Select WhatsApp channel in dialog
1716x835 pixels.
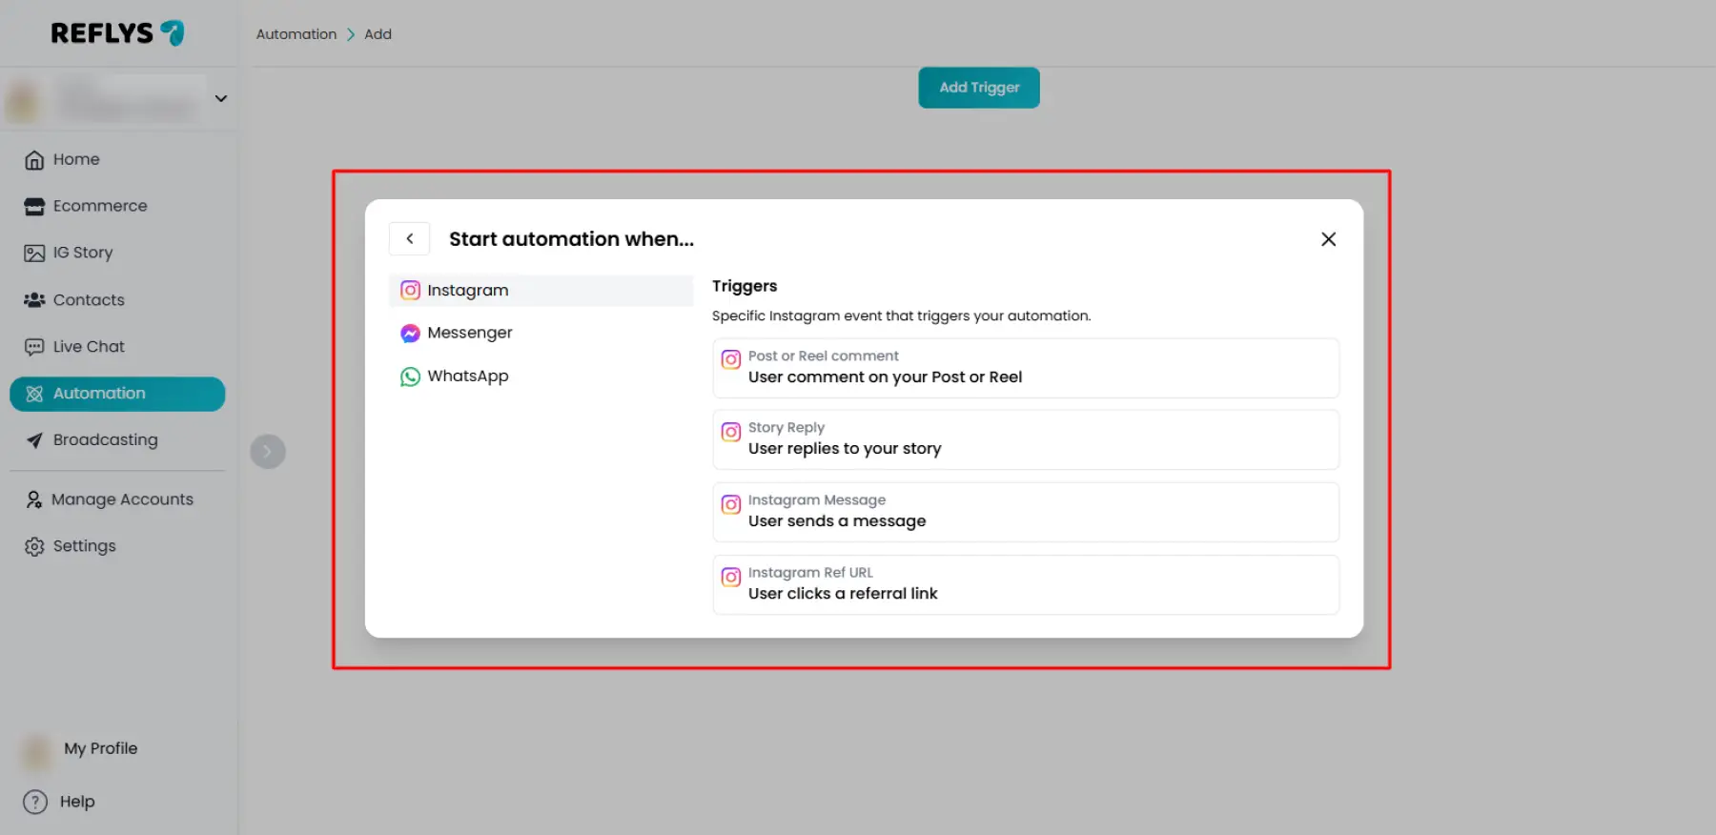(x=467, y=377)
